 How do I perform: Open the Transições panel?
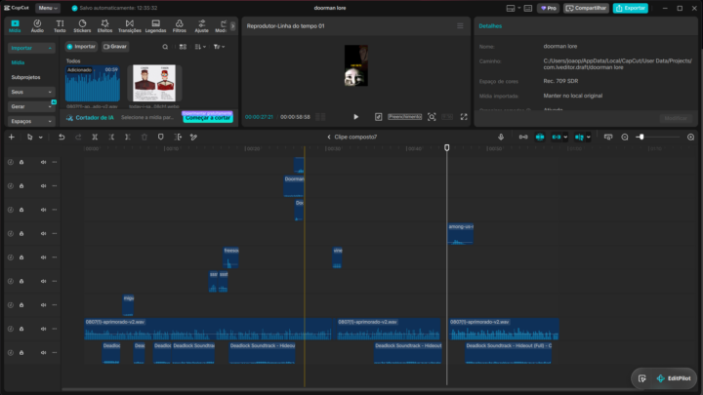[130, 26]
